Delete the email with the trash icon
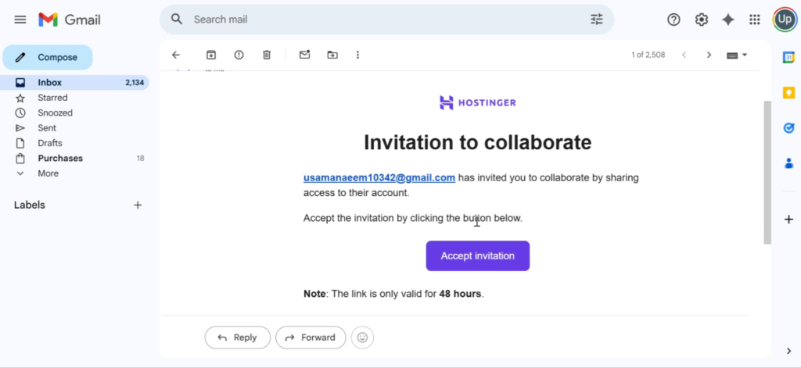 pyautogui.click(x=267, y=55)
